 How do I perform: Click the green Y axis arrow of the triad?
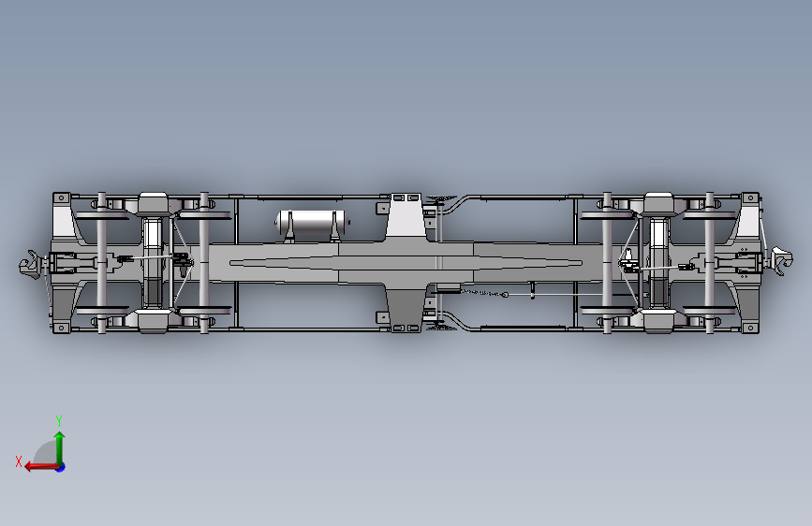[x=60, y=447]
